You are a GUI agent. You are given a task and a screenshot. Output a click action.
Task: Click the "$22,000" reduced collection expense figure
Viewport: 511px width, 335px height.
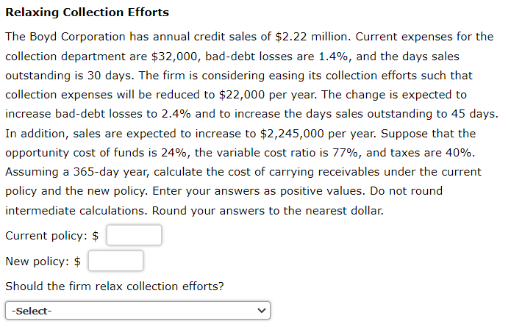click(242, 95)
